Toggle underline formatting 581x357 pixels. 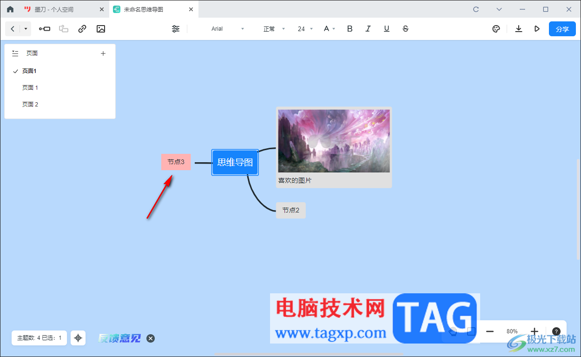pos(387,29)
